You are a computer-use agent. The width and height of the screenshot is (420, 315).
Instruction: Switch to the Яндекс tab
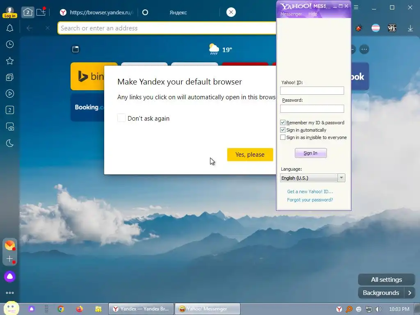[178, 12]
